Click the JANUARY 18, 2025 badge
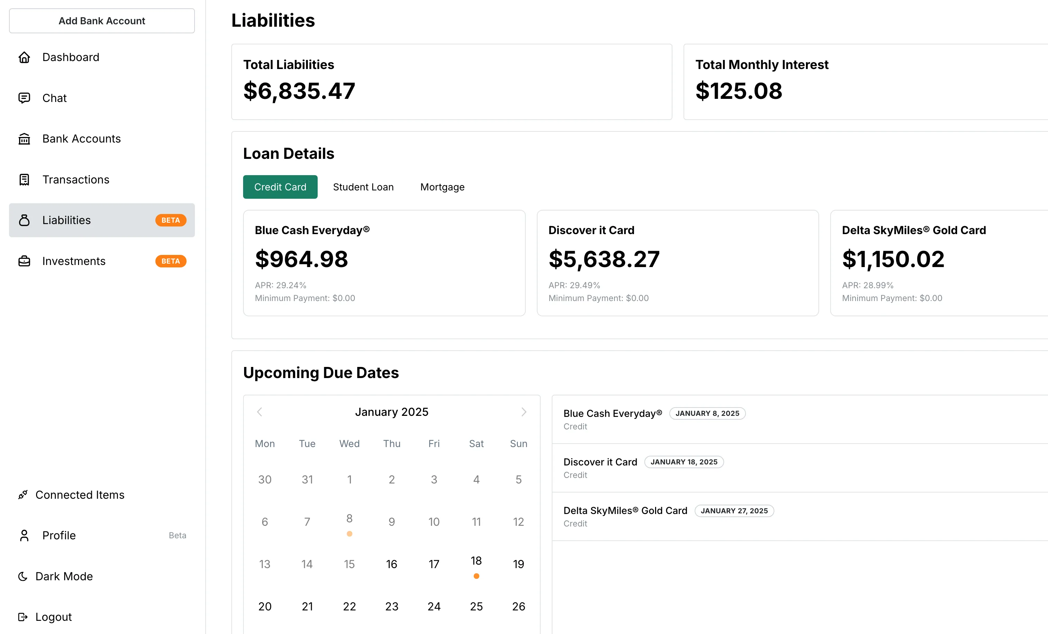 point(684,462)
